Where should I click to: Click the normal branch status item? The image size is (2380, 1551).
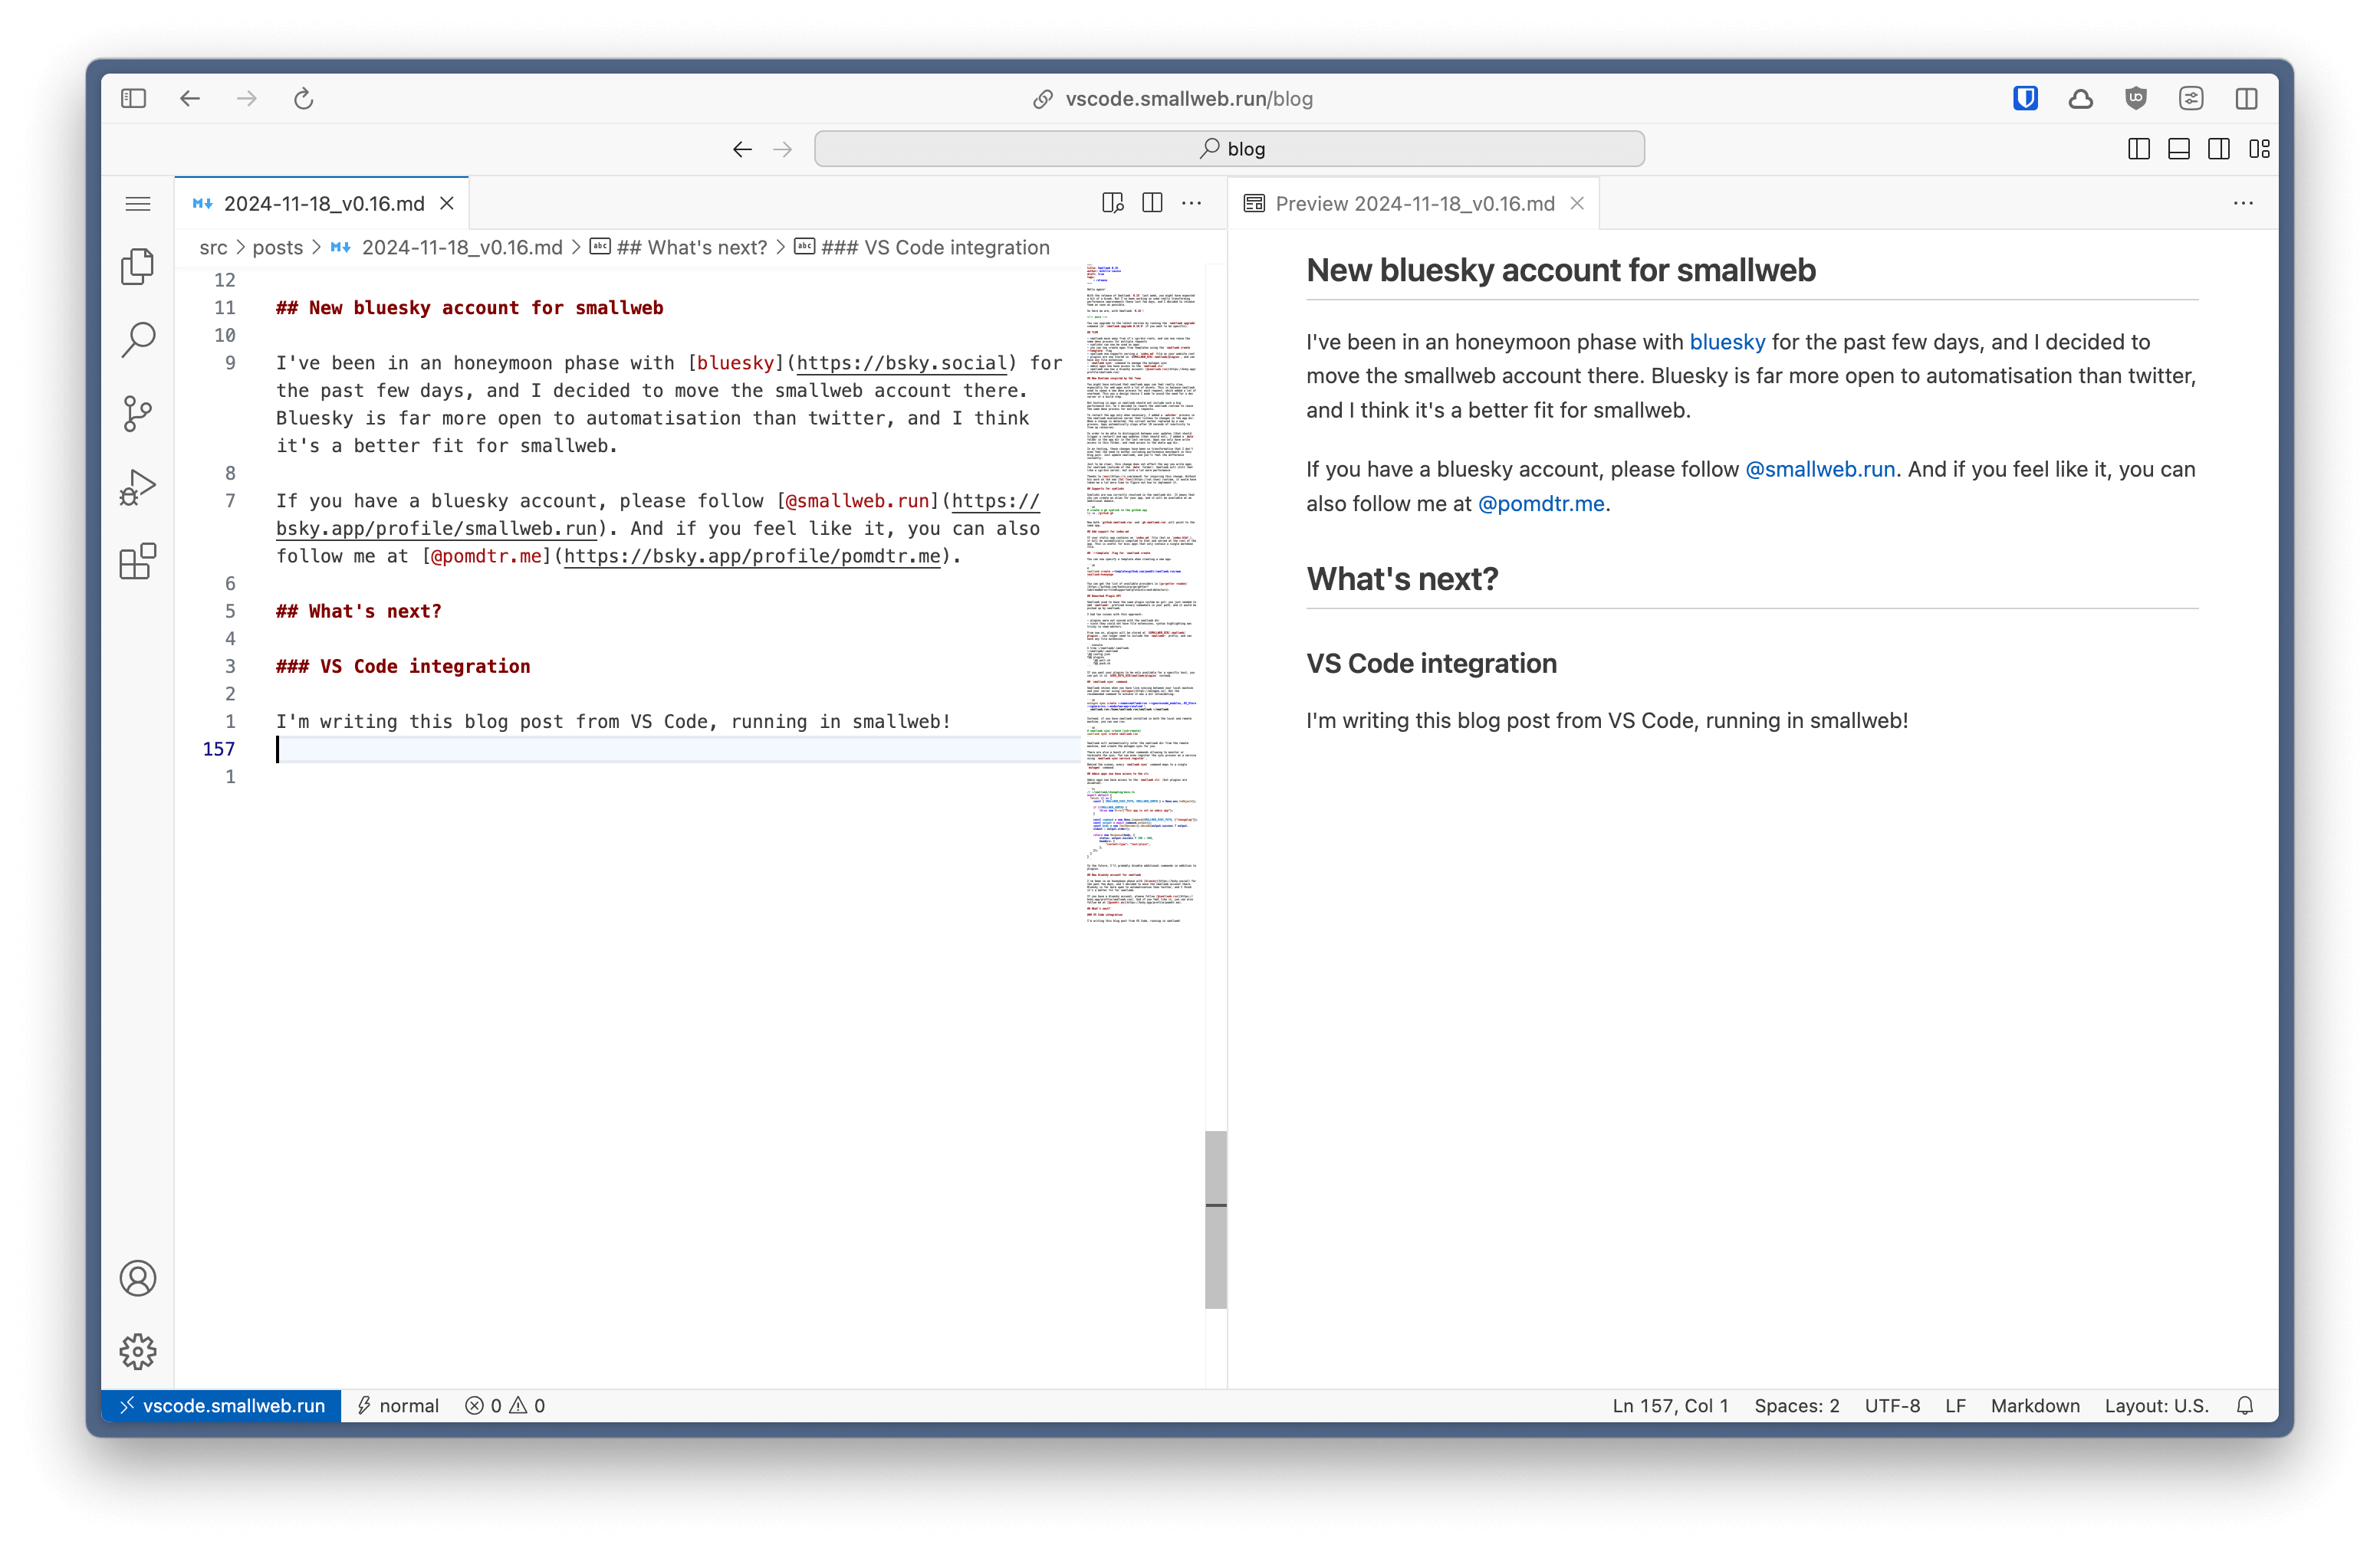(x=398, y=1405)
